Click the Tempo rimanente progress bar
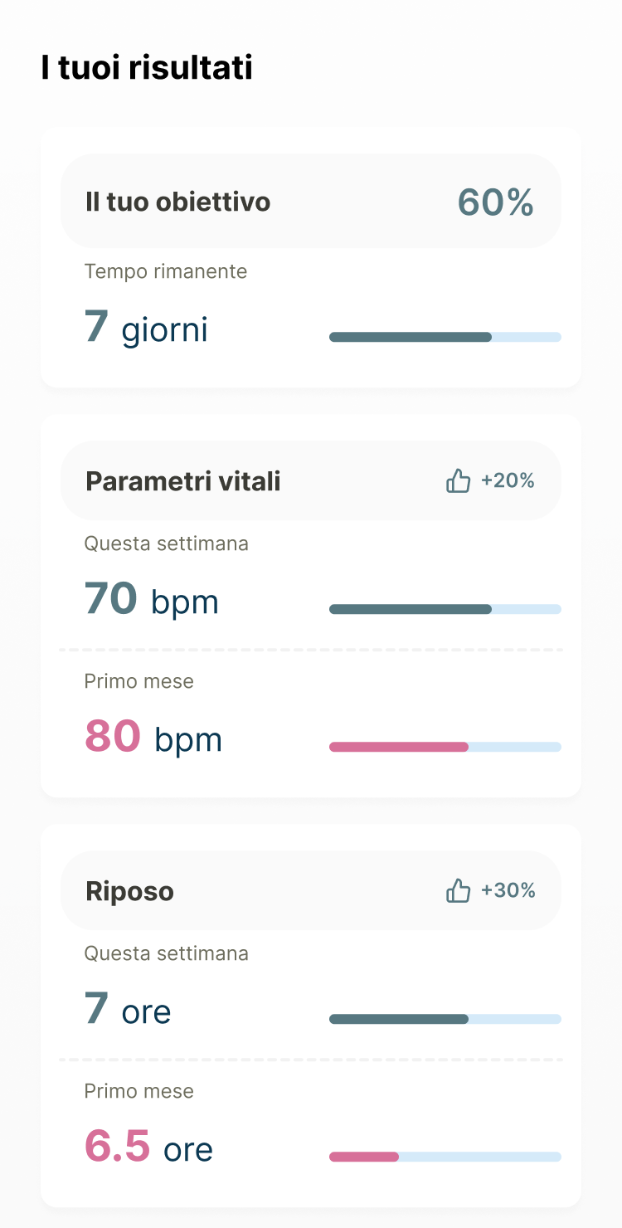622x1228 pixels. click(x=445, y=337)
